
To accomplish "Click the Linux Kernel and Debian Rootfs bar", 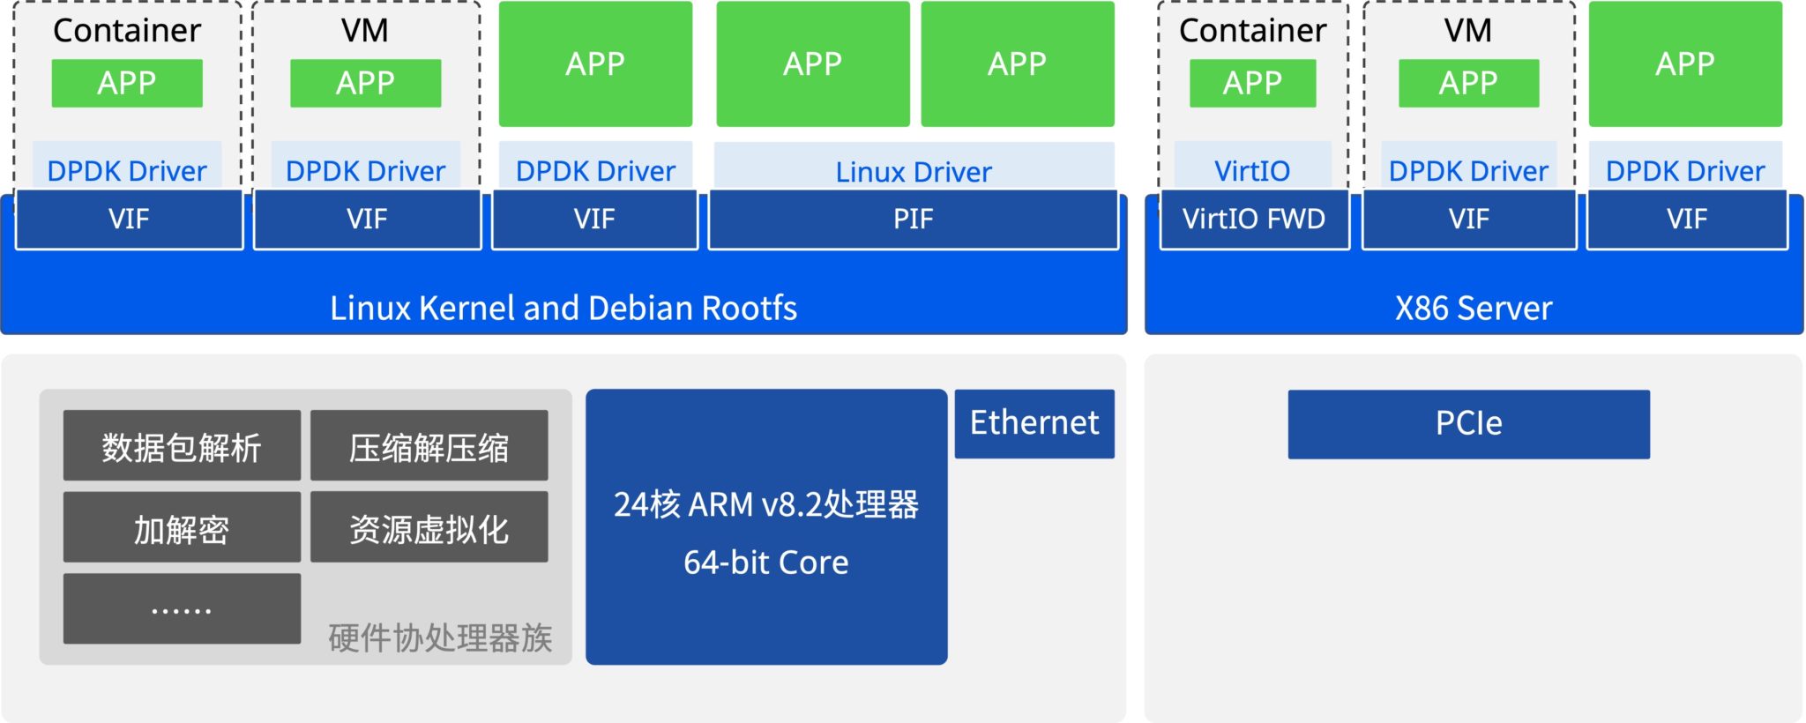I will pyautogui.click(x=563, y=308).
